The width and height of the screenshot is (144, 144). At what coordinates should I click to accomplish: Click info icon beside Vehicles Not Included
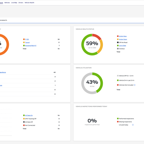[135, 85]
